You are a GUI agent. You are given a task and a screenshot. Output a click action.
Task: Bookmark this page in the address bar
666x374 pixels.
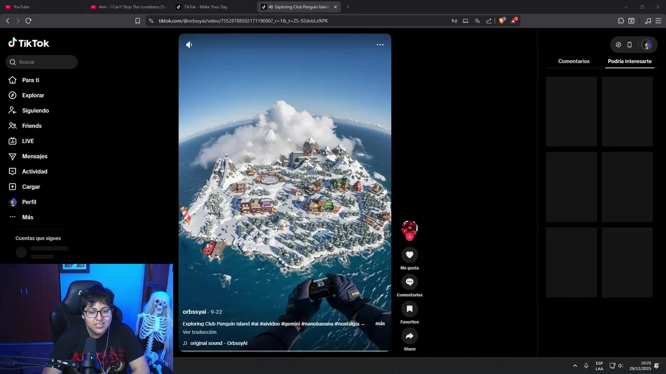[137, 21]
